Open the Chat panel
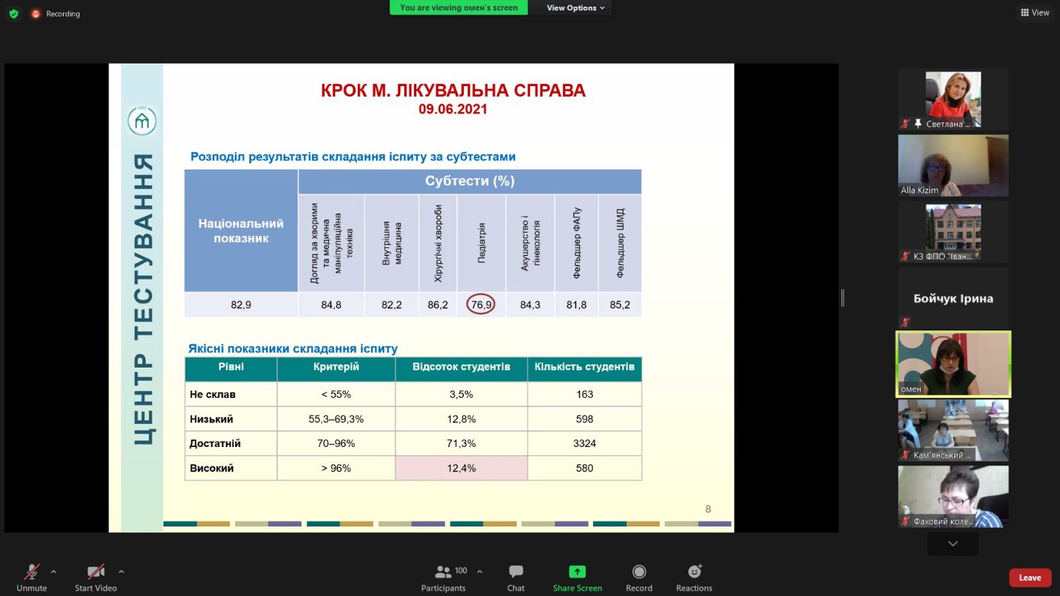Screen dimensions: 1060x596 point(515,571)
